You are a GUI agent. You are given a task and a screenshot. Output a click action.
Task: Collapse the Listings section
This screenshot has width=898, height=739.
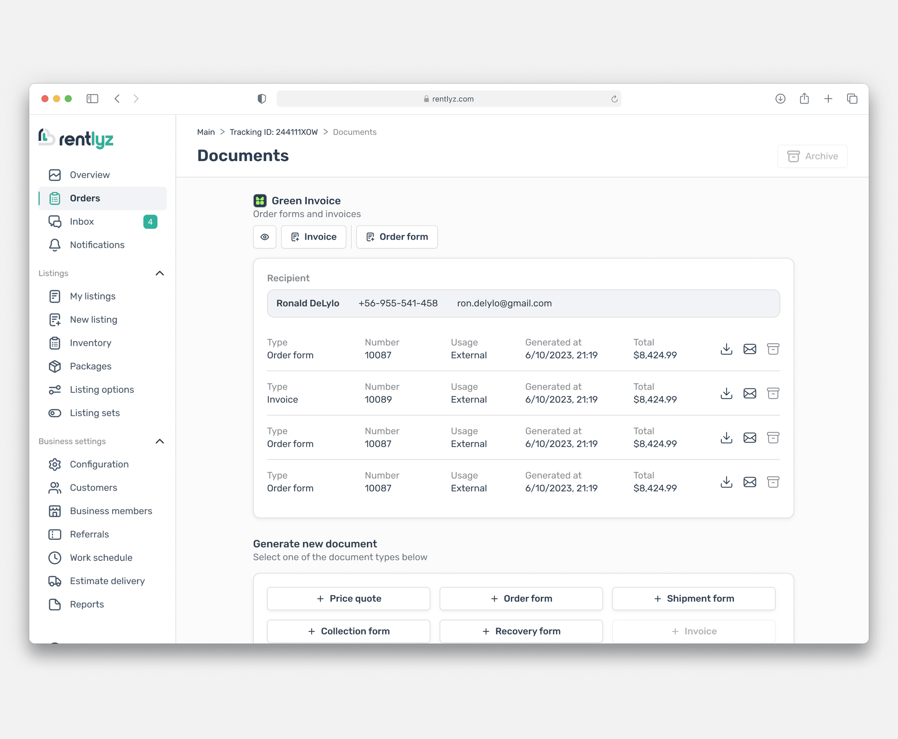(160, 273)
